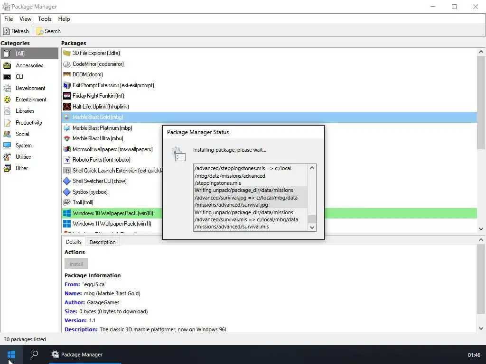Screen dimensions: 486x364
Task: Click the packages list scrollbar thumb
Action: (x=481, y=102)
